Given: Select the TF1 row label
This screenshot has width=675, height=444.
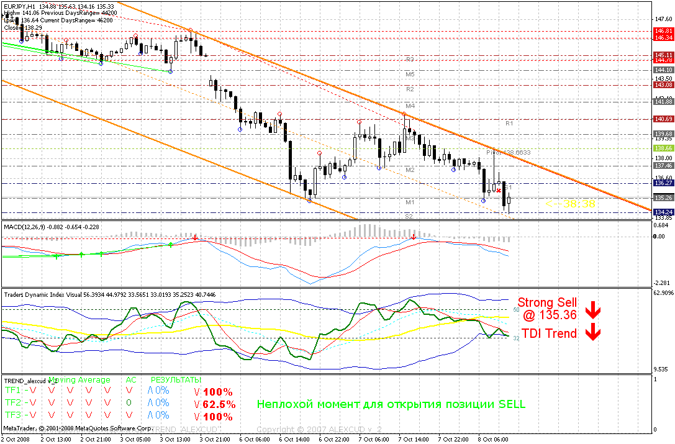Looking at the screenshot, I should click(13, 390).
